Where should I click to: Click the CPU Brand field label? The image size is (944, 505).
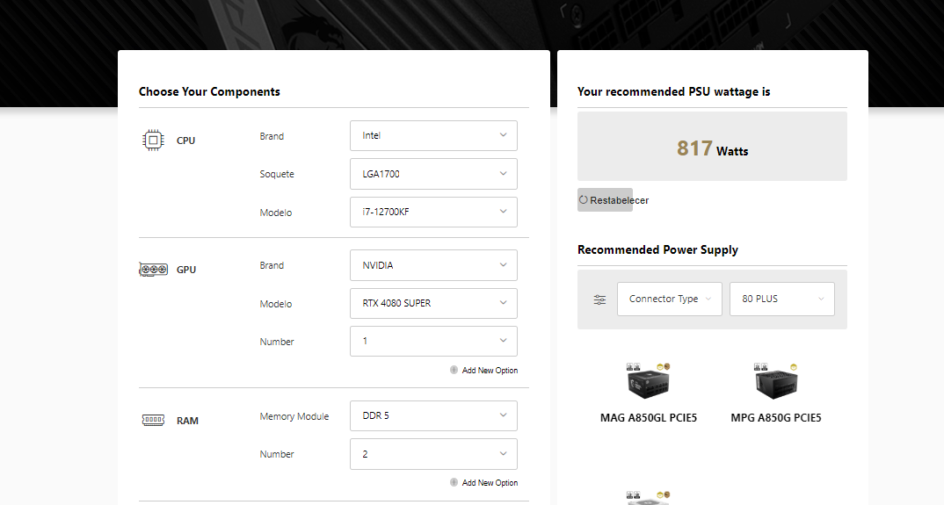click(272, 136)
